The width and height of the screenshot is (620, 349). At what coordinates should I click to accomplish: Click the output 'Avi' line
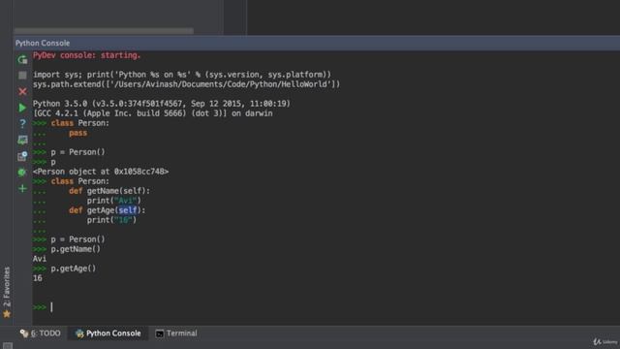(x=40, y=259)
